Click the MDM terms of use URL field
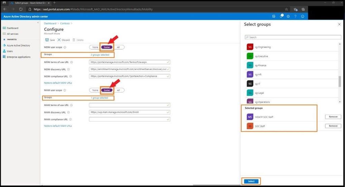 129,62
